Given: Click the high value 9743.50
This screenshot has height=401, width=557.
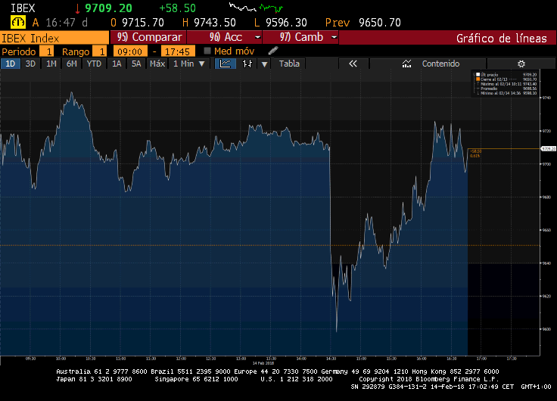Looking at the screenshot, I should (x=215, y=23).
